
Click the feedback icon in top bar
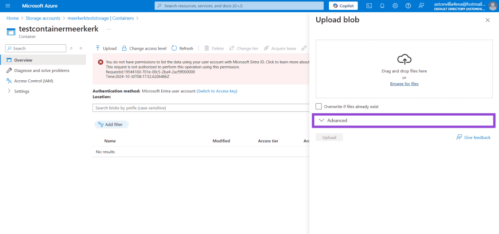421,6
